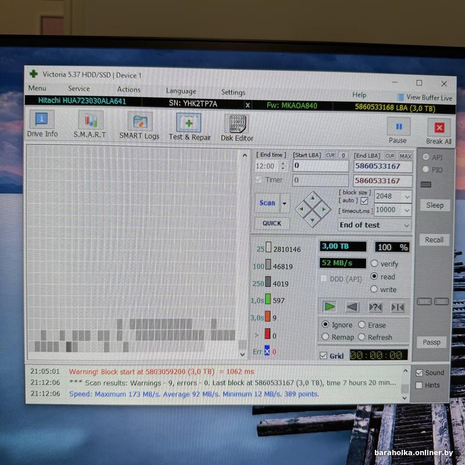Select the verify radio button
Viewport: 465px width, 465px height.
point(374,263)
